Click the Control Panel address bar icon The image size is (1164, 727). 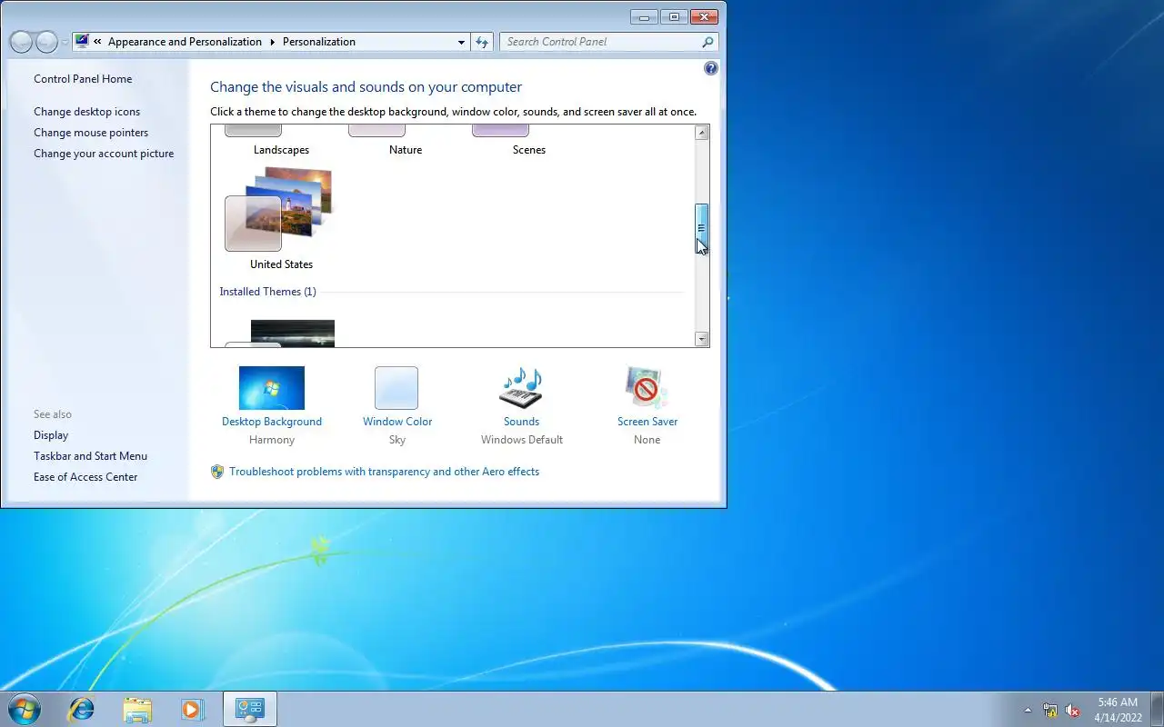click(x=83, y=42)
